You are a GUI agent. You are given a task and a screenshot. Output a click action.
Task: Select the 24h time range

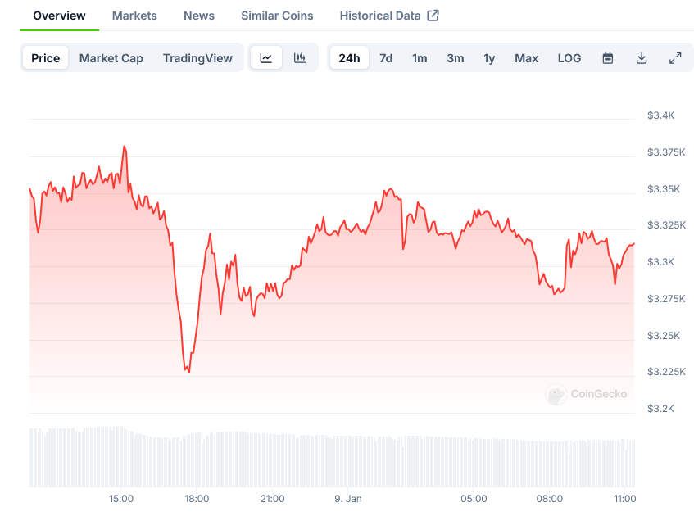coord(349,58)
